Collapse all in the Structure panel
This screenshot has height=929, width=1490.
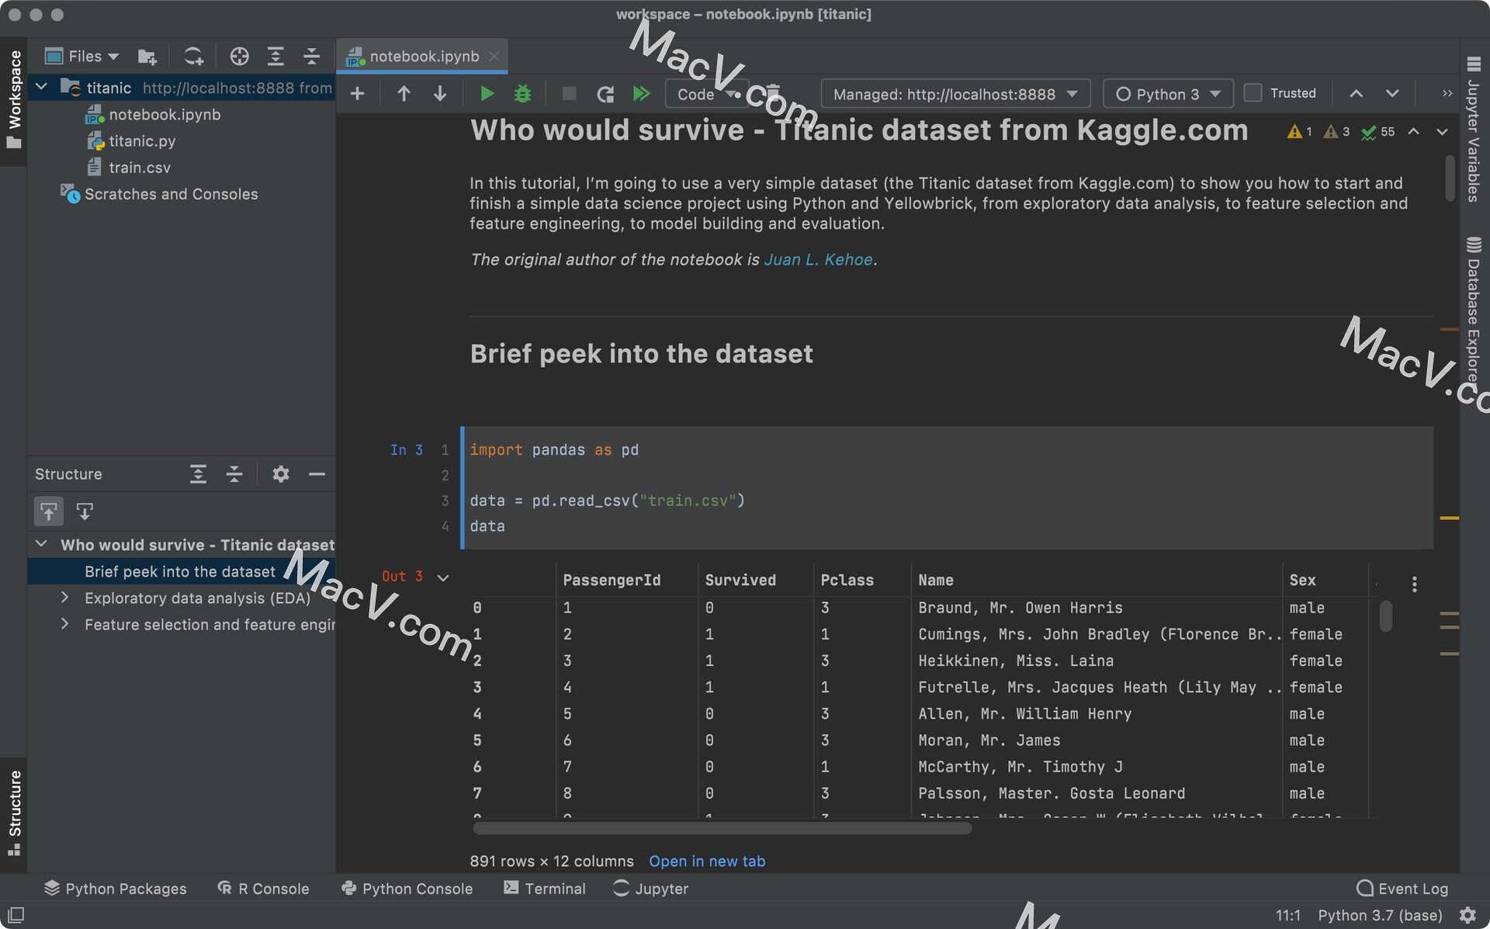pos(234,474)
